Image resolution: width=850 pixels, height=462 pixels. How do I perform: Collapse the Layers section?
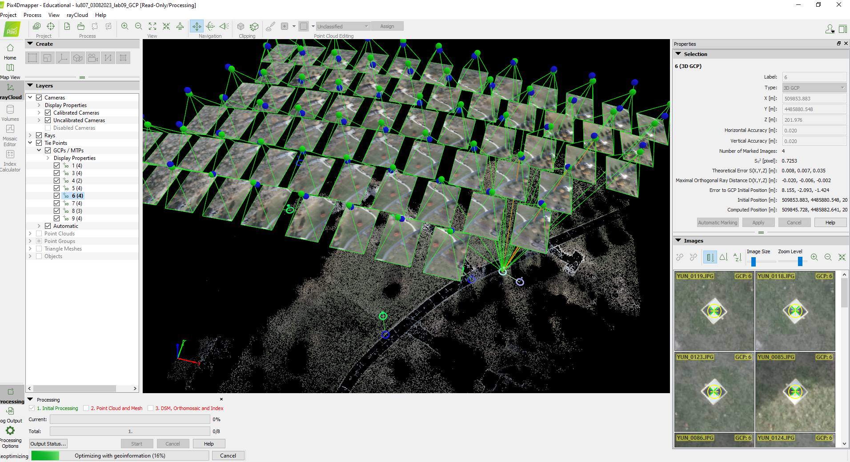tap(30, 85)
